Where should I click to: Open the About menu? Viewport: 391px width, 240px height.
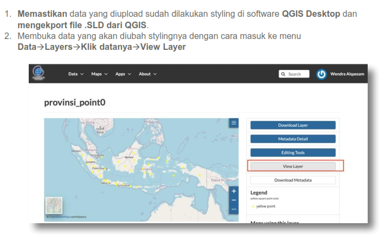(148, 74)
